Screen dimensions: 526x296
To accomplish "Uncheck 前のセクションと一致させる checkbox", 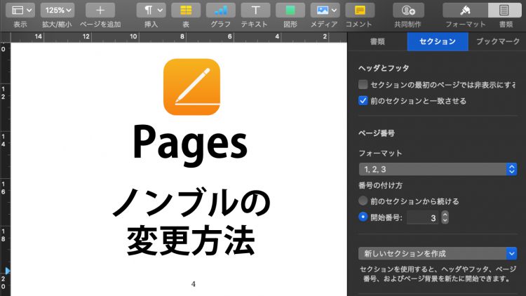I will point(363,101).
